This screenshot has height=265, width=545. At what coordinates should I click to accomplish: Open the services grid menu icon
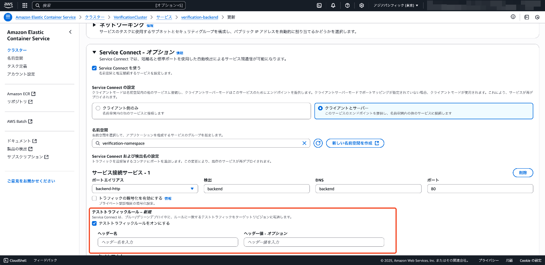[x=25, y=5]
